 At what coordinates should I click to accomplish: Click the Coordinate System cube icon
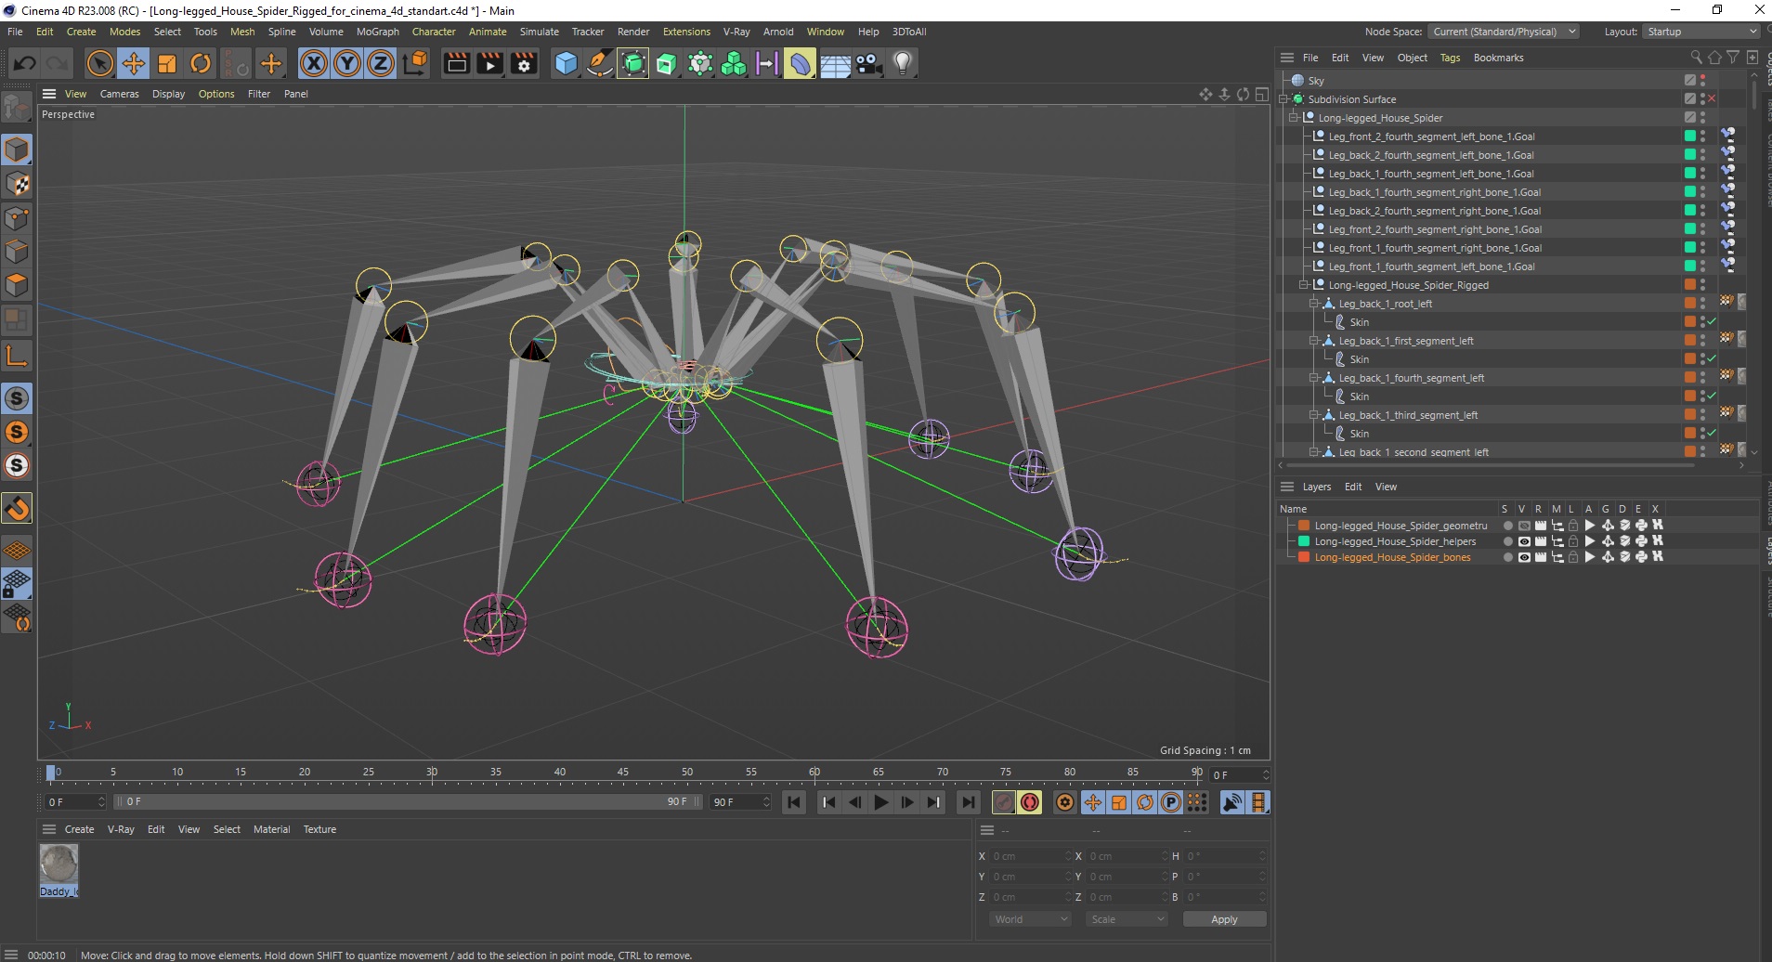tap(415, 63)
